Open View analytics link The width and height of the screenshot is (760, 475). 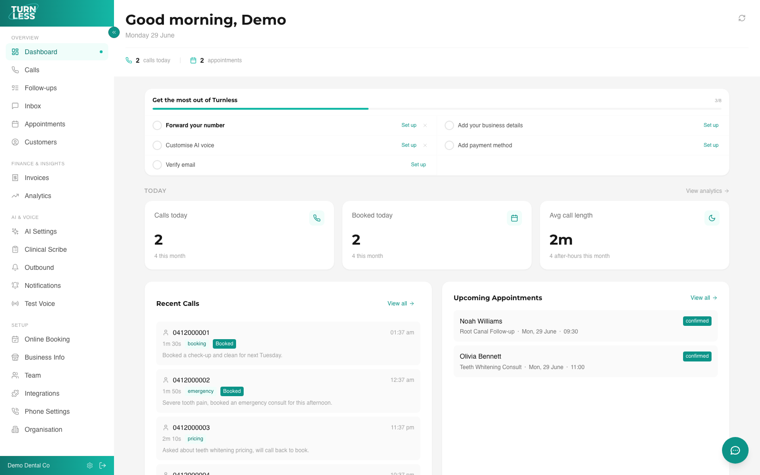tap(707, 191)
